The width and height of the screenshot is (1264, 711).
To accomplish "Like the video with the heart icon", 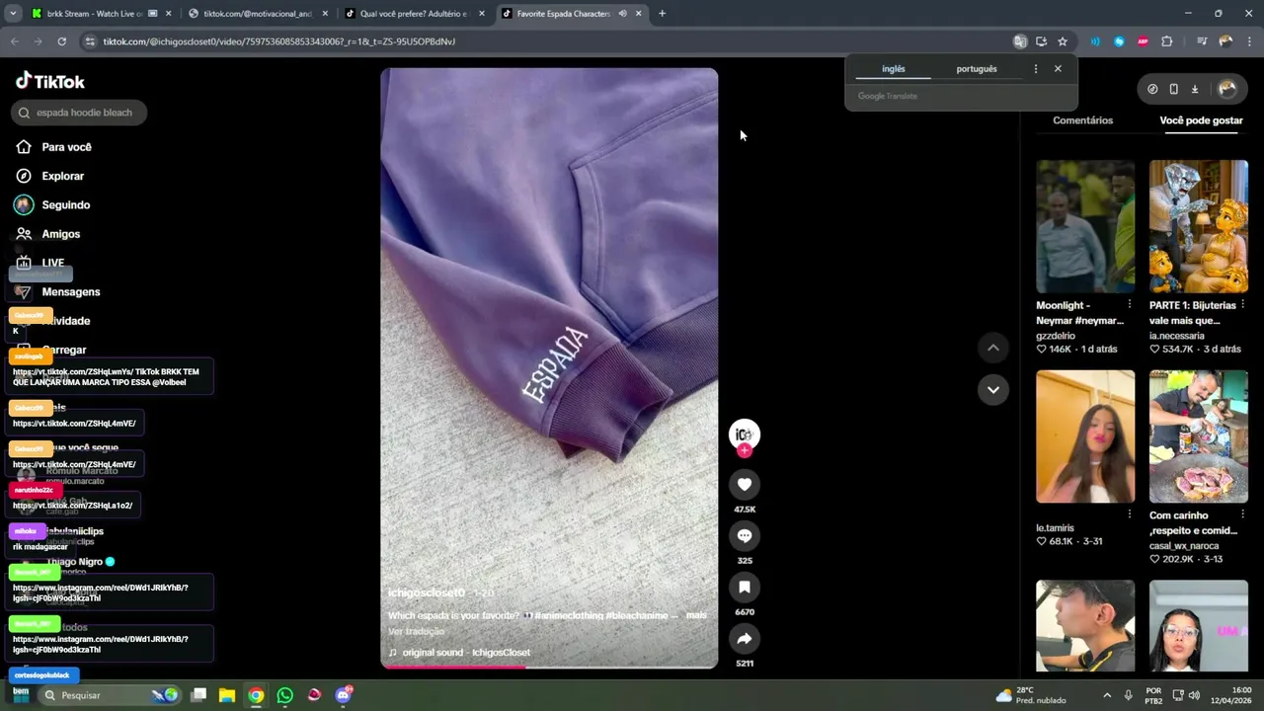I will (745, 484).
